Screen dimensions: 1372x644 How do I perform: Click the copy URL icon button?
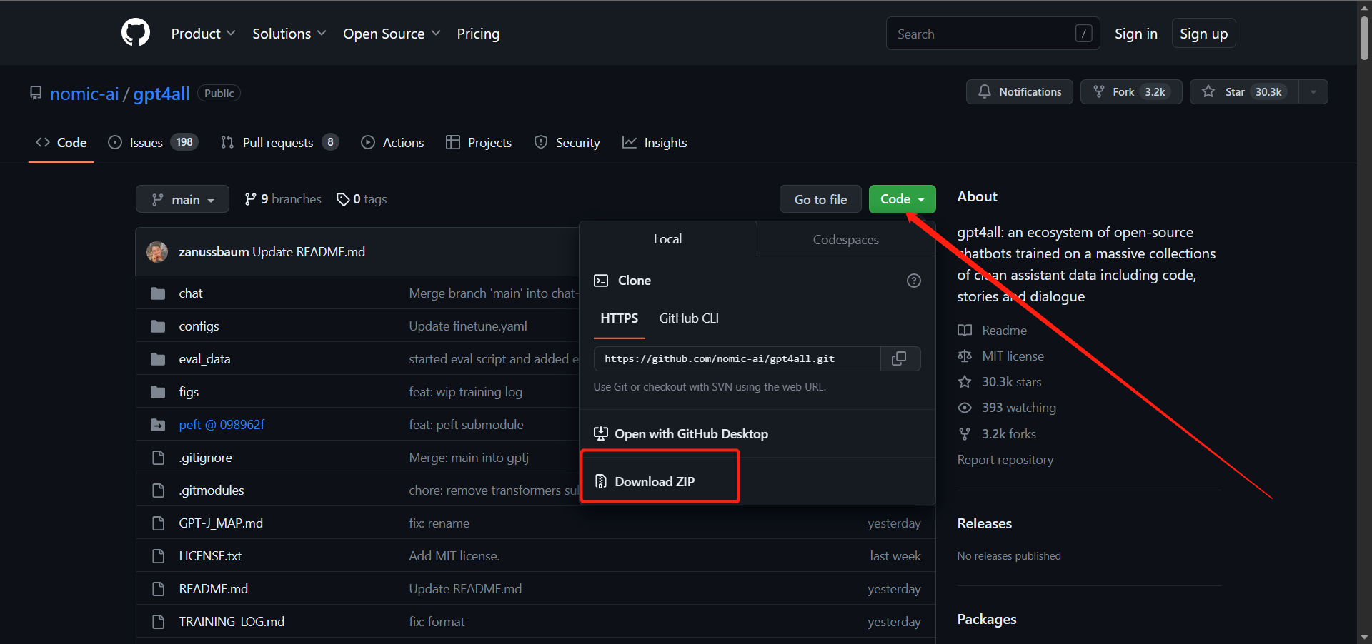pos(900,358)
